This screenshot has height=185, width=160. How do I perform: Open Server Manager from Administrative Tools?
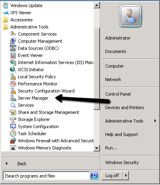33,98
